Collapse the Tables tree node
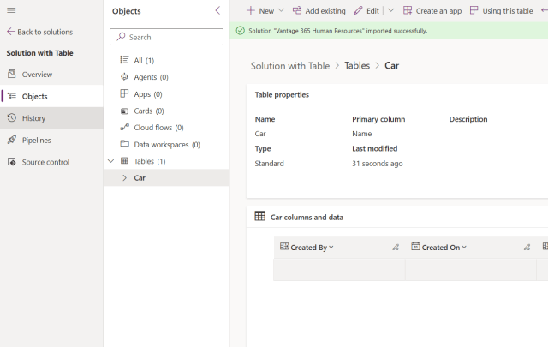The image size is (548, 347). click(x=110, y=161)
